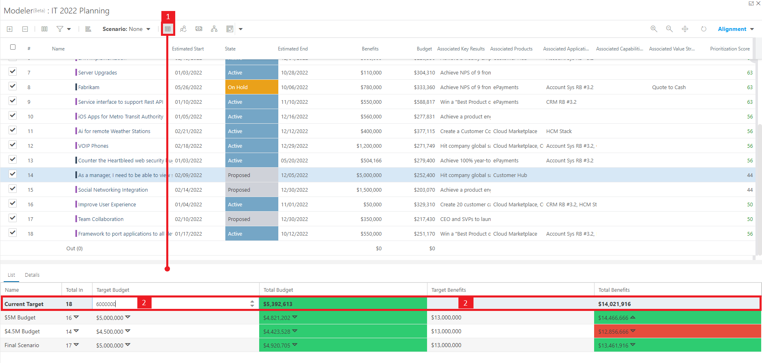The width and height of the screenshot is (762, 363).
Task: Uncheck the Server Upgrades row checkbox
Action: click(13, 72)
